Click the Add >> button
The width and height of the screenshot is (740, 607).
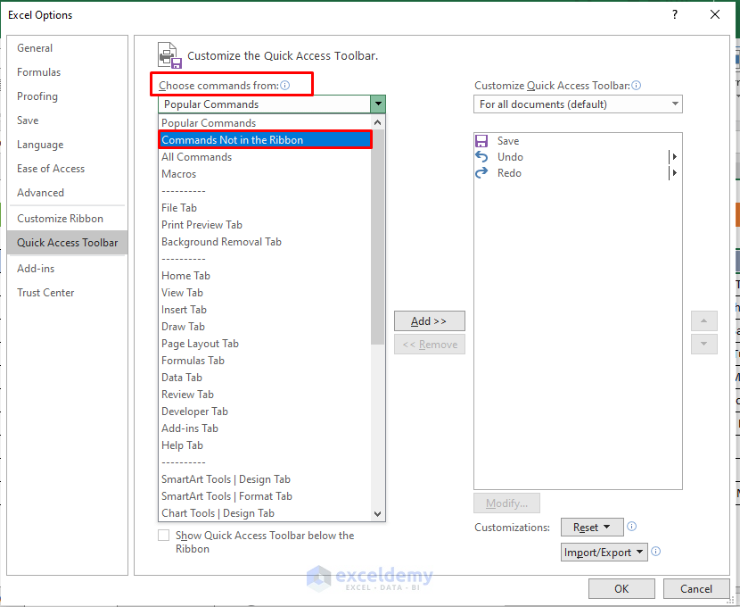[x=430, y=320]
